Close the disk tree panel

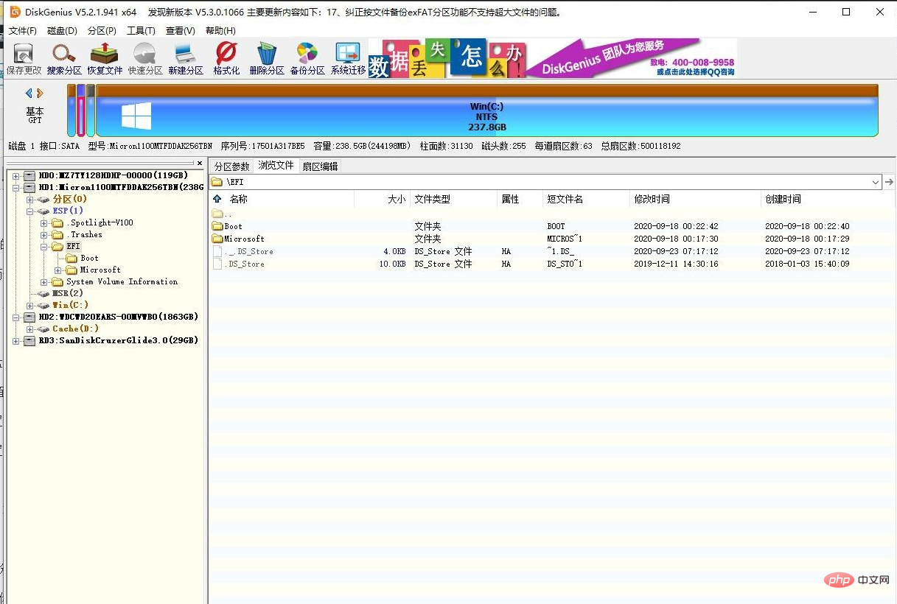(x=200, y=163)
